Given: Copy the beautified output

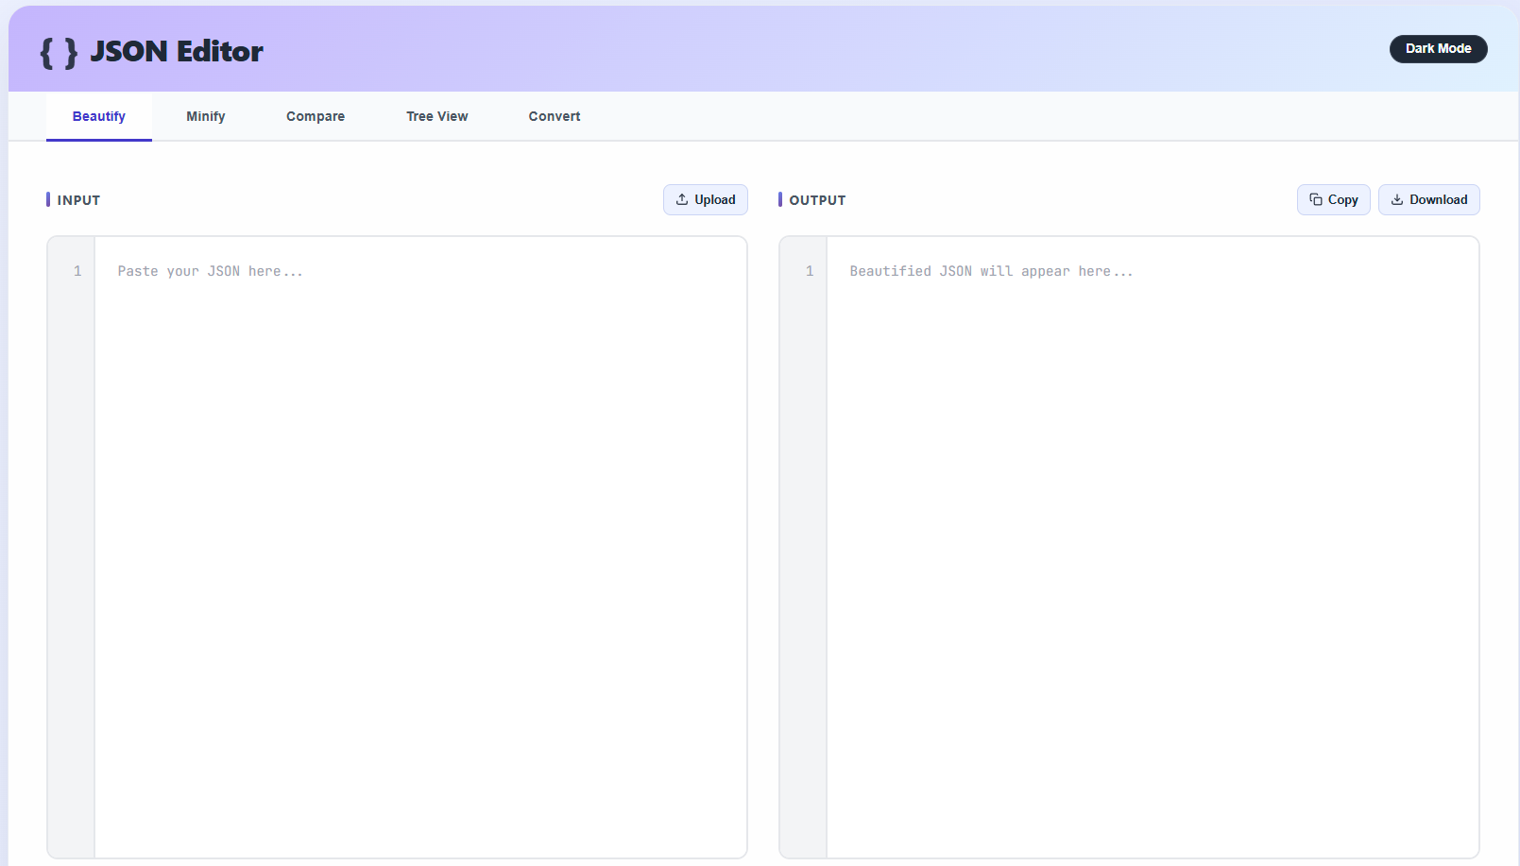Looking at the screenshot, I should 1333,199.
